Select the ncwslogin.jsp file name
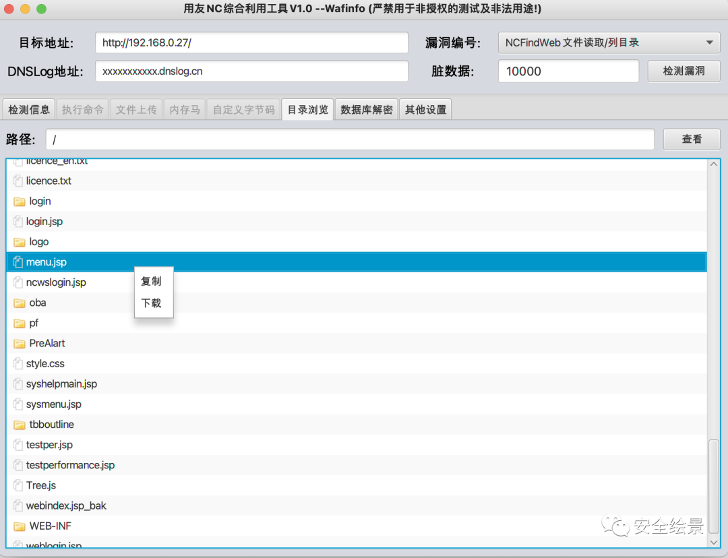The width and height of the screenshot is (728, 558). coord(56,283)
